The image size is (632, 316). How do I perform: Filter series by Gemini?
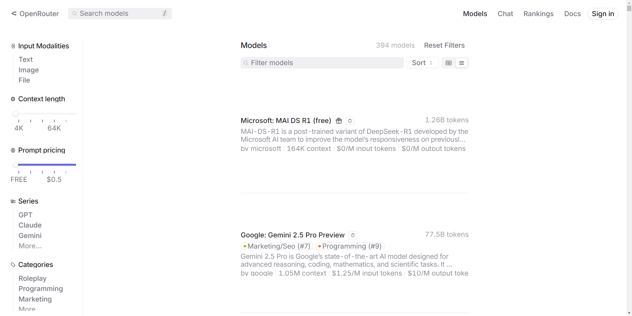pyautogui.click(x=30, y=236)
